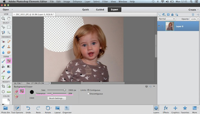The height and width of the screenshot is (114, 200).
Task: Open the Filter menu
Action: click(x=105, y=1)
